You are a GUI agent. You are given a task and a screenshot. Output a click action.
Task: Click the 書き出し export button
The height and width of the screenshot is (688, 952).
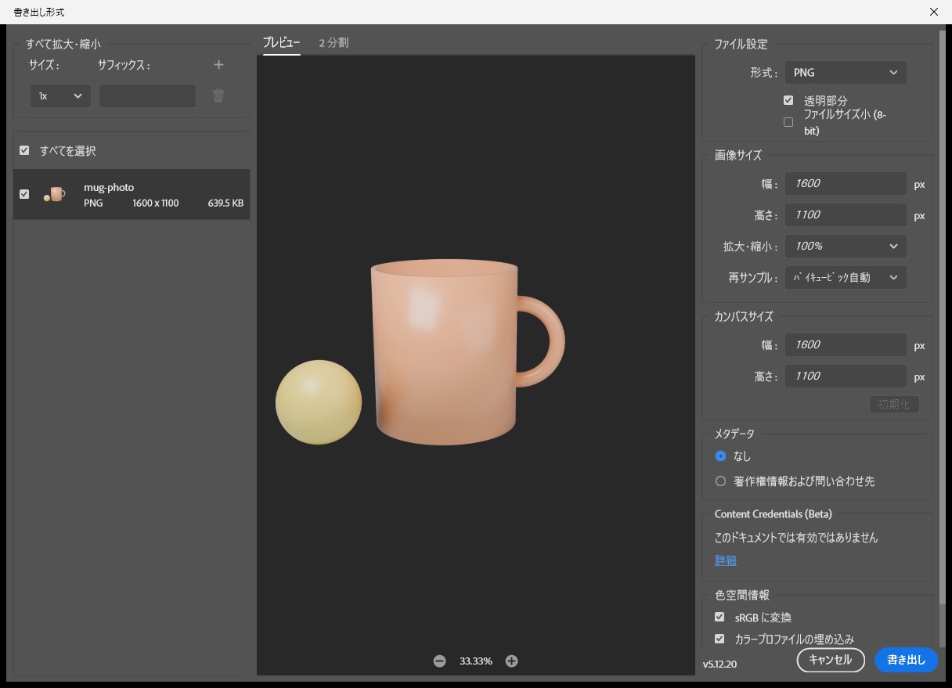906,660
